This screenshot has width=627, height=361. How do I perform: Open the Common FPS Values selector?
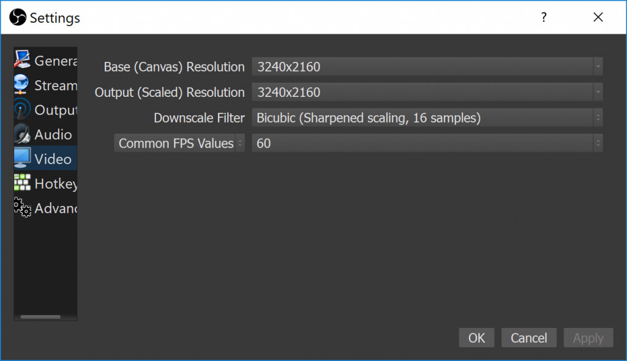[x=179, y=143]
